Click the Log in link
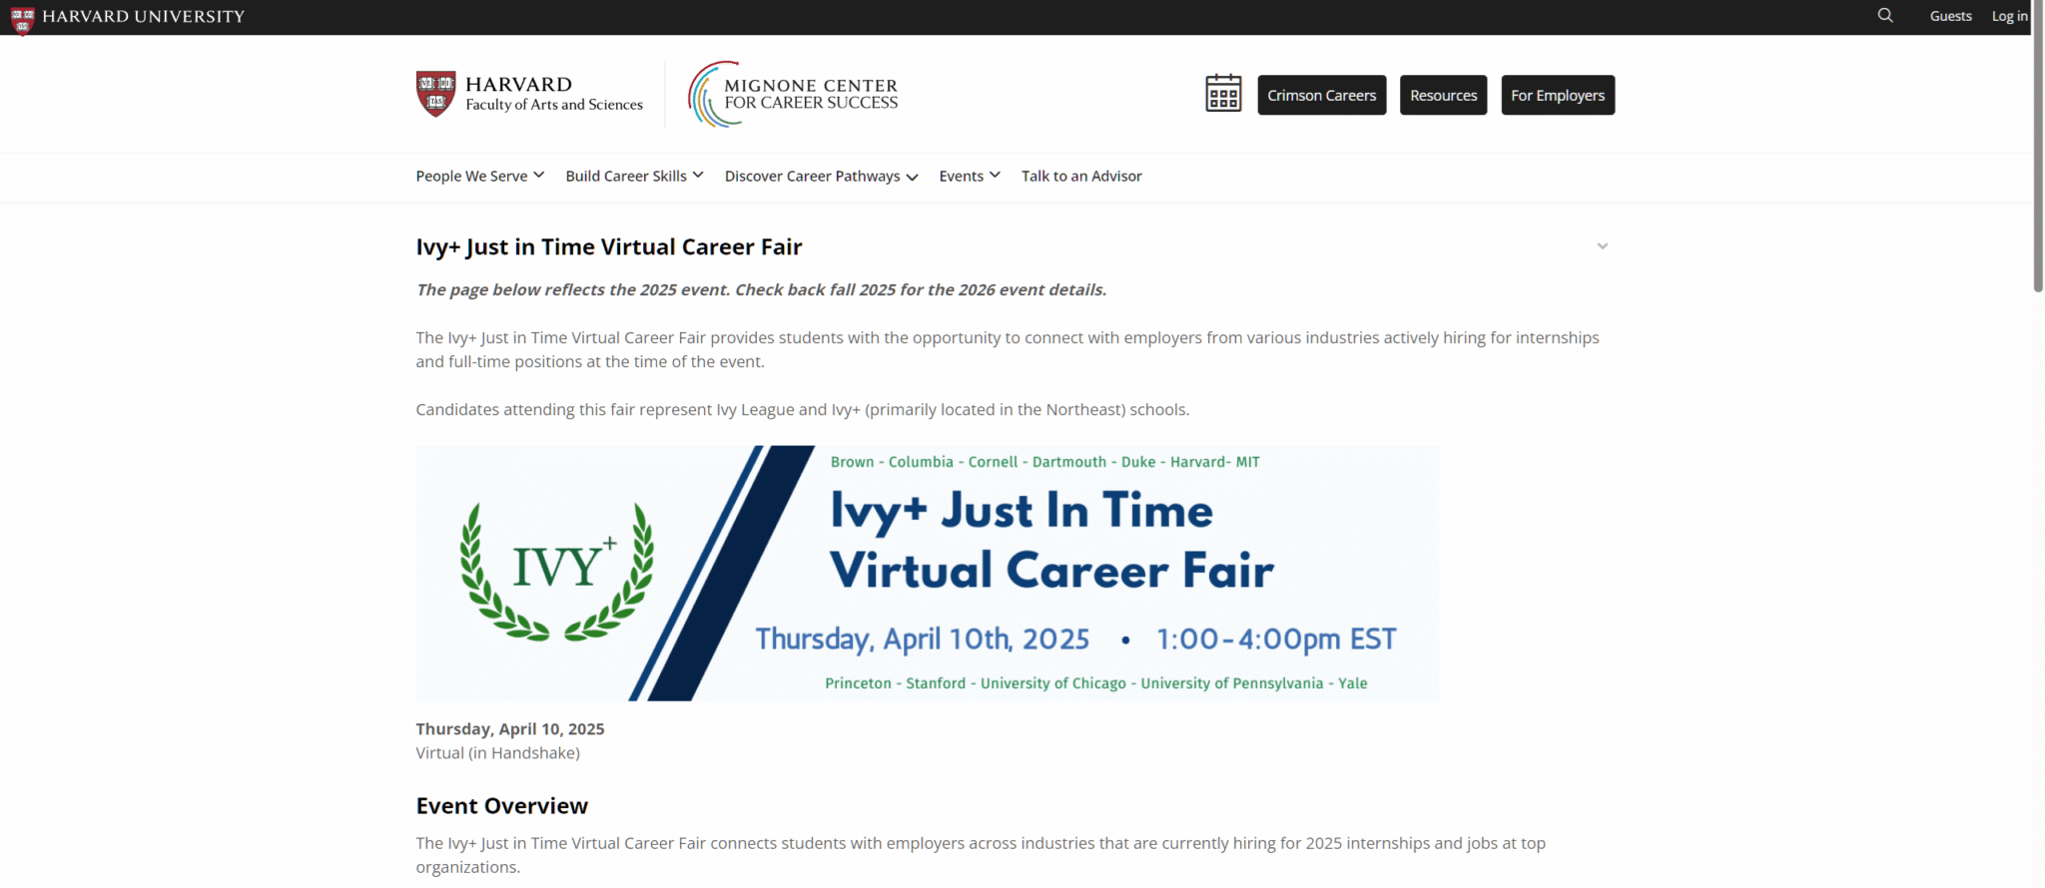The image size is (2045, 888). pos(2009,16)
